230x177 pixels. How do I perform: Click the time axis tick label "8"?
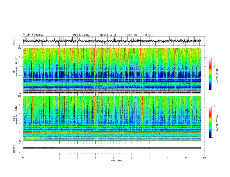[x=168, y=158]
